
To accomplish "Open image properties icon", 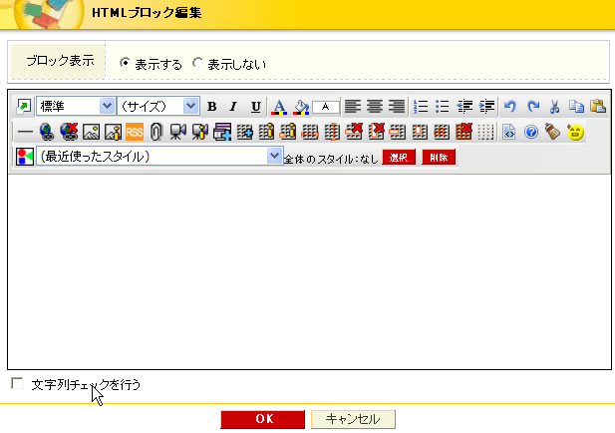I will pyautogui.click(x=113, y=133).
